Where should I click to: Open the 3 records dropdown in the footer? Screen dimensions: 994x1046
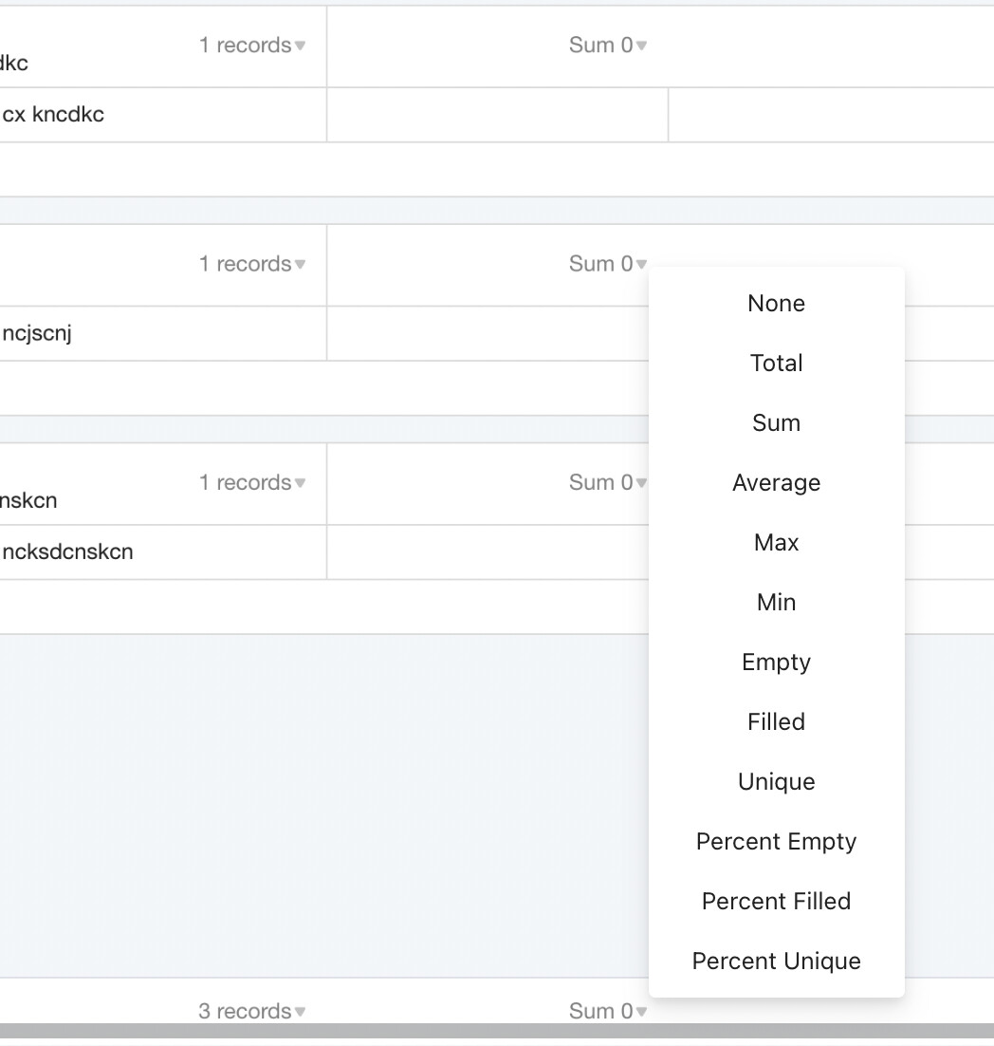(252, 1012)
